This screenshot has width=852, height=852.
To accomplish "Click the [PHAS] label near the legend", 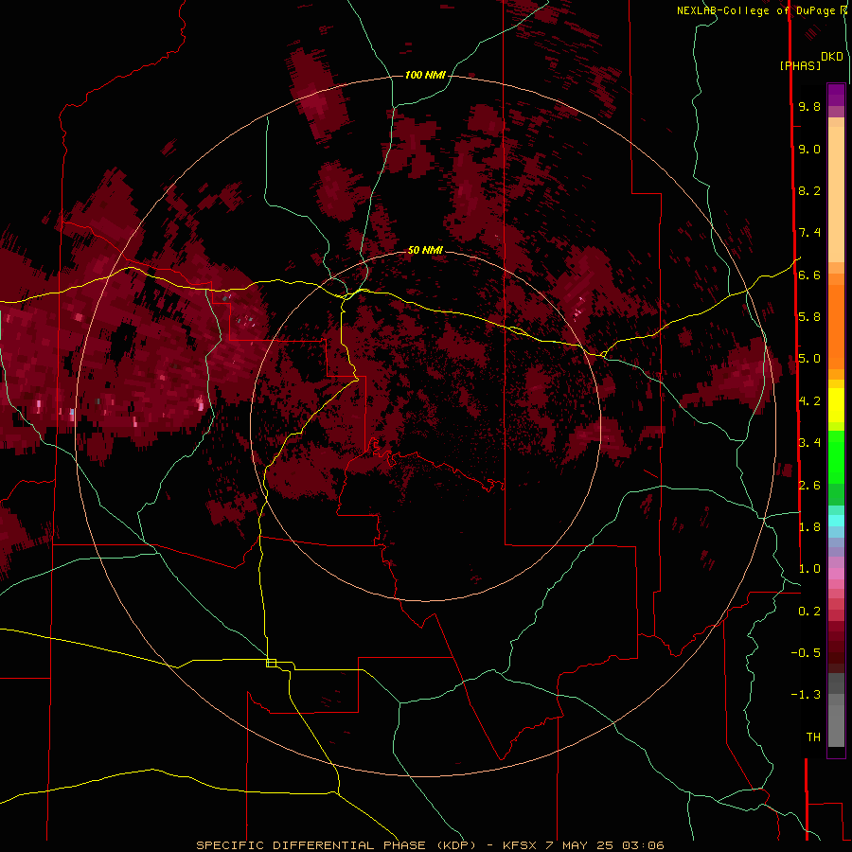I will [x=800, y=65].
